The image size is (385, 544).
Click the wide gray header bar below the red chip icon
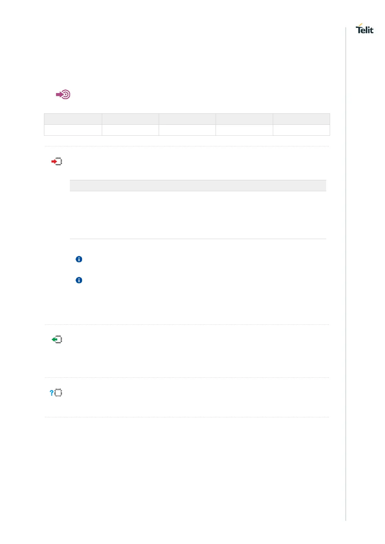[198, 185]
